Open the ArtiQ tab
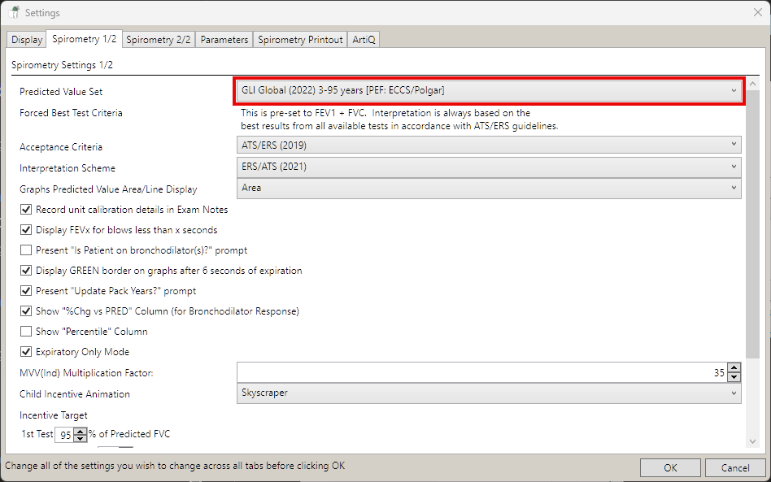 pos(364,40)
